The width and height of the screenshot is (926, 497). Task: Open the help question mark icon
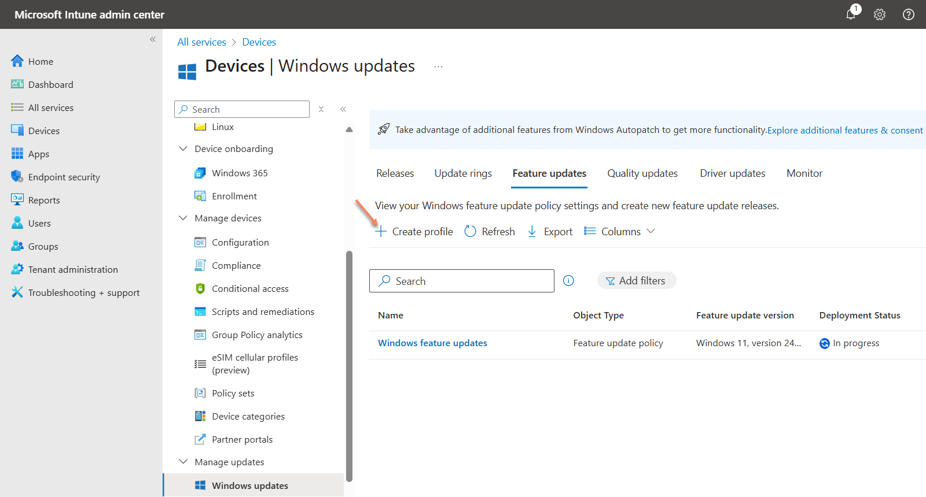(x=909, y=14)
